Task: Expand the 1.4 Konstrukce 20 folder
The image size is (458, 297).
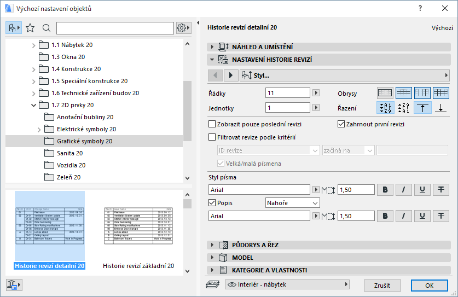Action: click(34, 69)
